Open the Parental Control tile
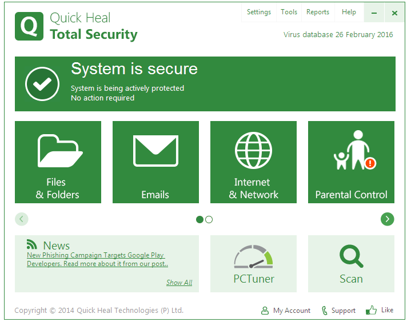The height and width of the screenshot is (326, 411). (351, 162)
